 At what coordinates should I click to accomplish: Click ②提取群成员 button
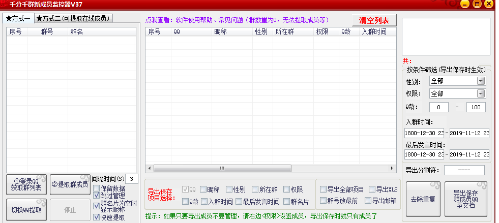coord(70,184)
